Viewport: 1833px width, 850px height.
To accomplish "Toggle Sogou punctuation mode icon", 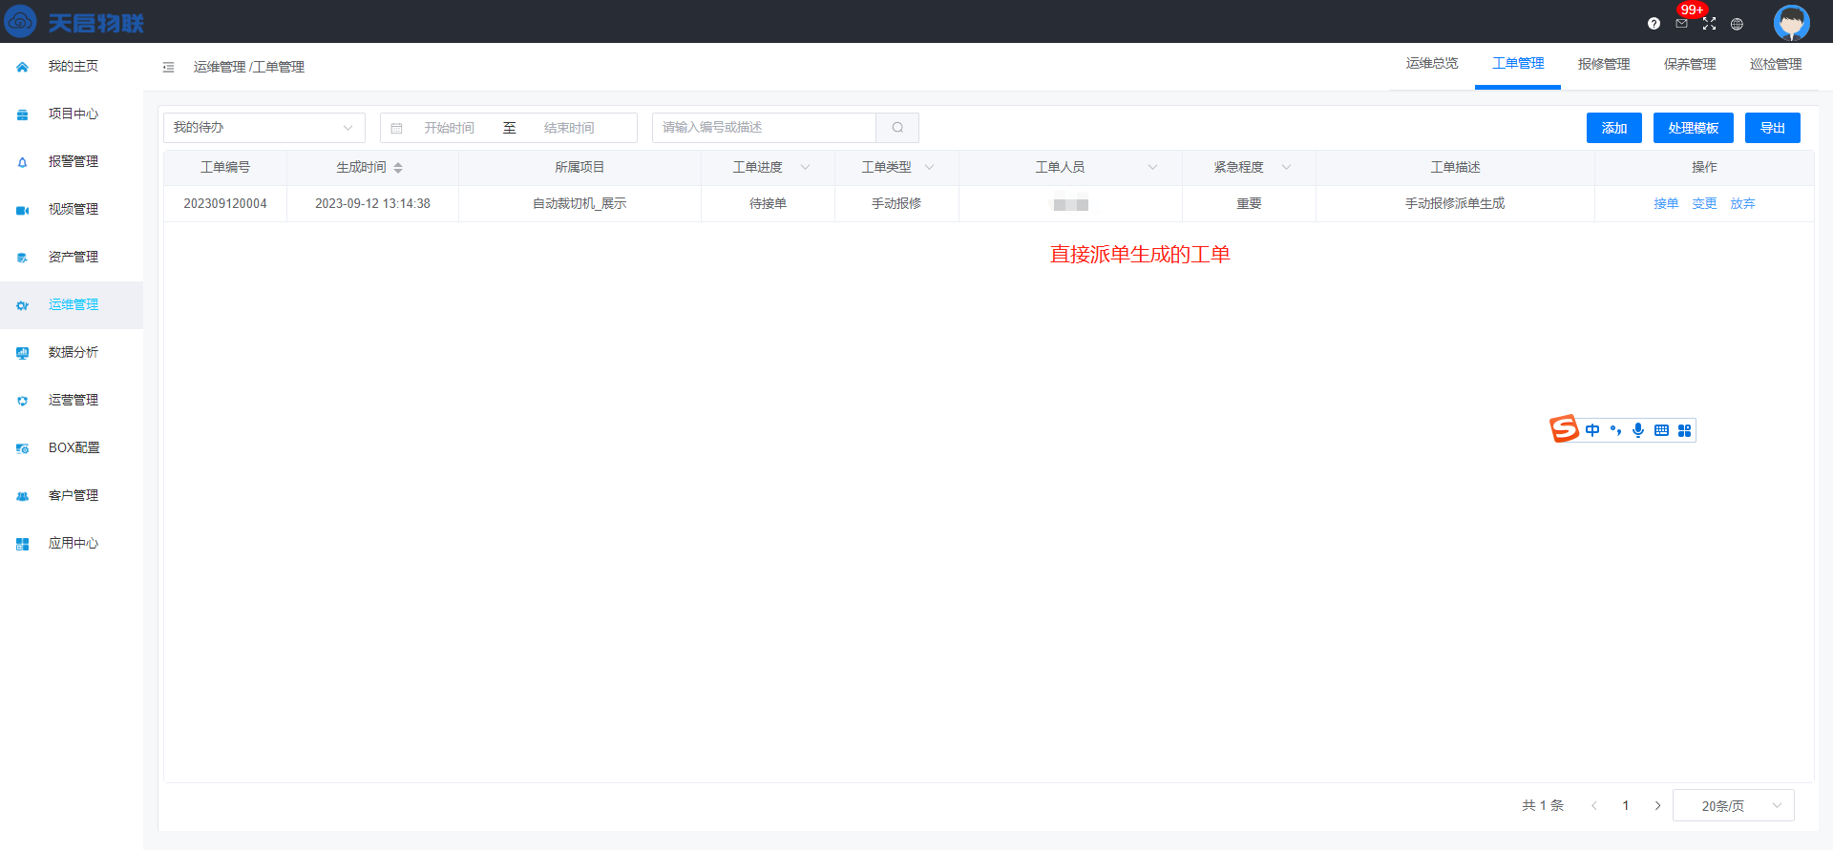I will [x=1615, y=430].
